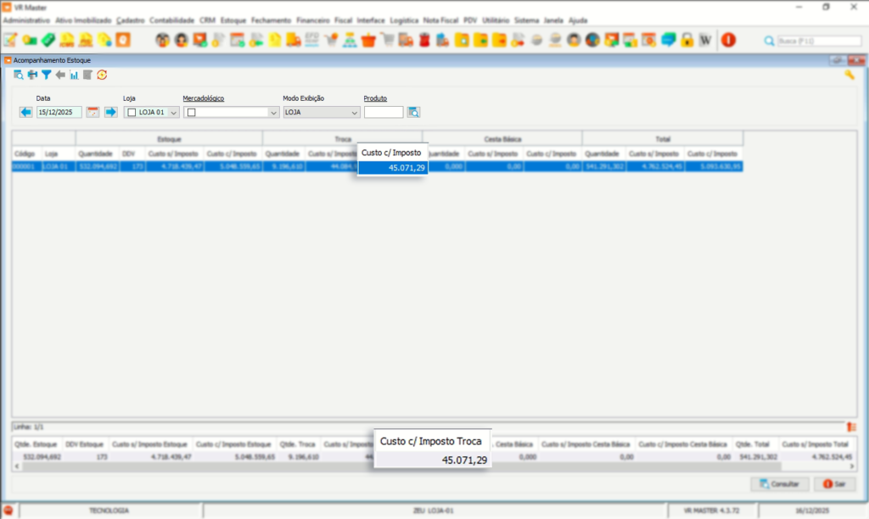Click the W icon in main toolbar
869x519 pixels.
[704, 40]
